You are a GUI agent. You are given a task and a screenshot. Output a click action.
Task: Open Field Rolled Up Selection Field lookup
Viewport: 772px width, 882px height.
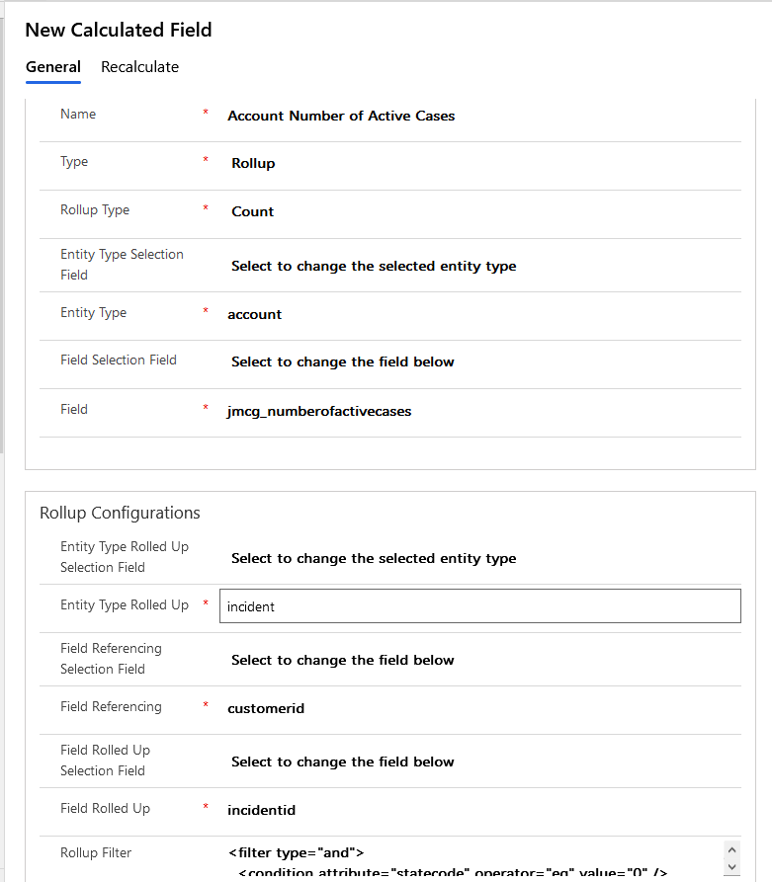click(x=342, y=762)
